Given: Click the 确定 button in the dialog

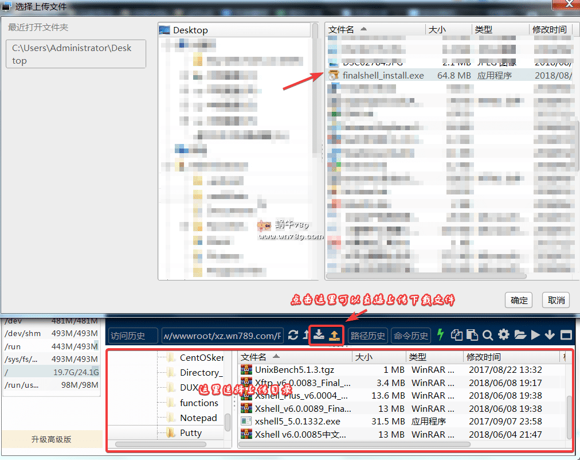Looking at the screenshot, I should click(x=519, y=300).
